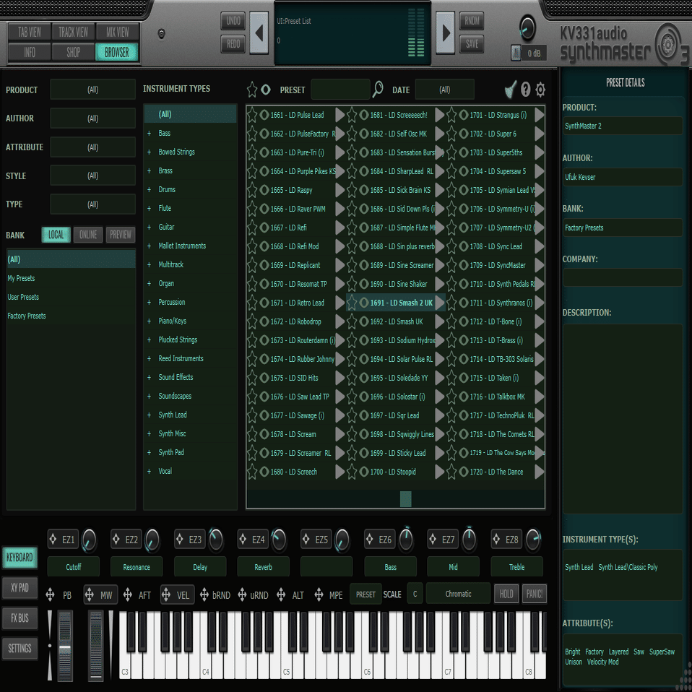Click the REDO button
This screenshot has height=692, width=692.
(233, 43)
